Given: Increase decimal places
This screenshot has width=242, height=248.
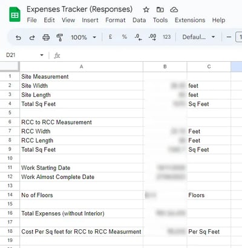Looking at the screenshot, I should point(152,37).
